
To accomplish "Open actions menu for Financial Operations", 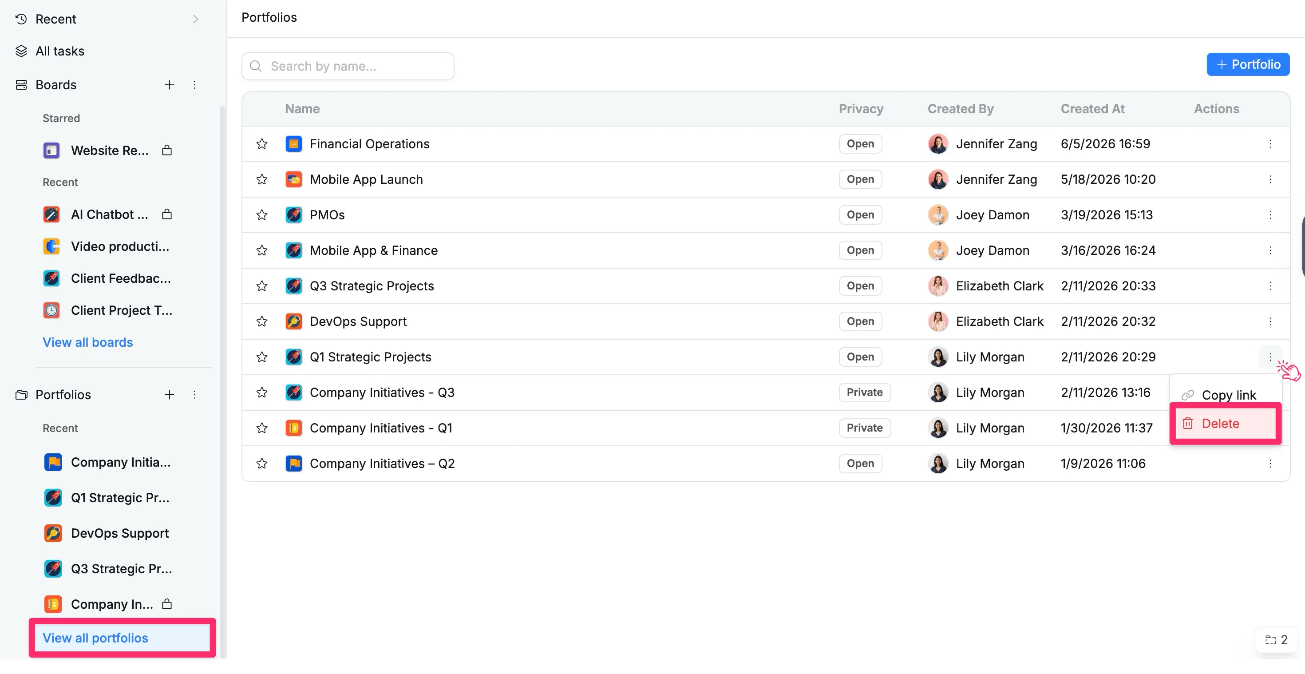I will 1269,144.
